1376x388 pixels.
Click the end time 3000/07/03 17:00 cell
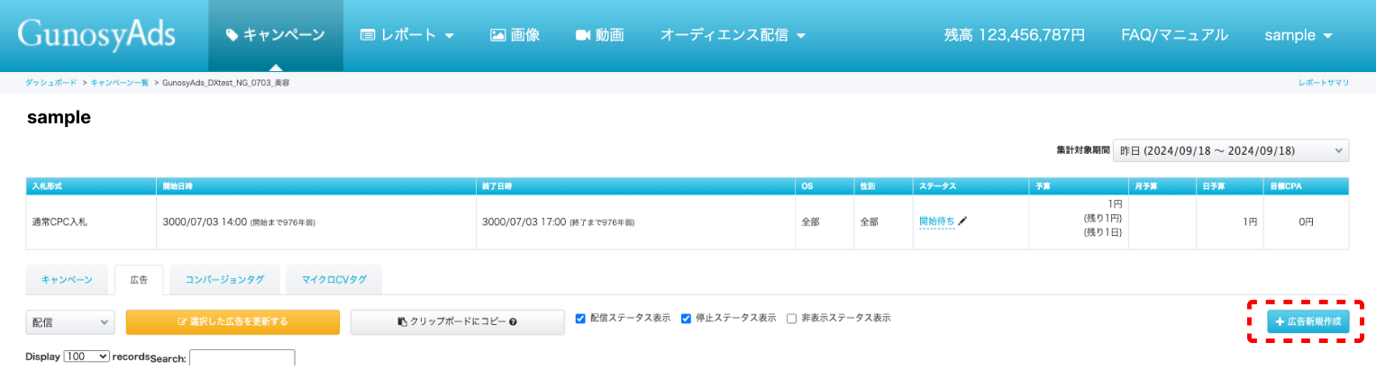(635, 221)
